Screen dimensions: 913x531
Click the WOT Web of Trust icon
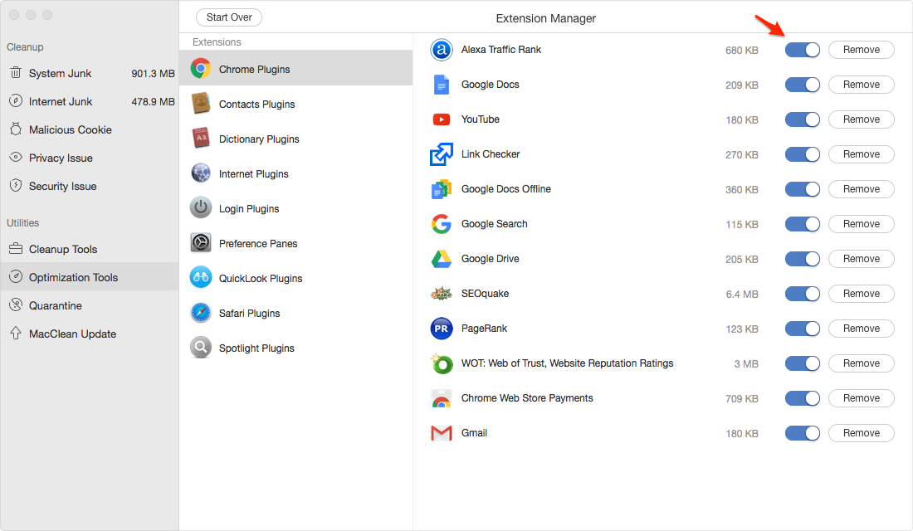point(442,363)
